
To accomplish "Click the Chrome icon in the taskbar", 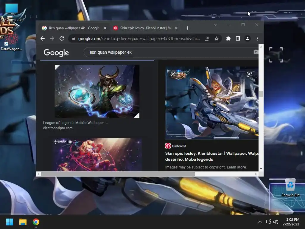I will [x=36, y=222].
